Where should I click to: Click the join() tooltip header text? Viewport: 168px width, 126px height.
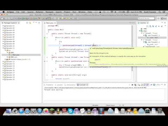113,48
